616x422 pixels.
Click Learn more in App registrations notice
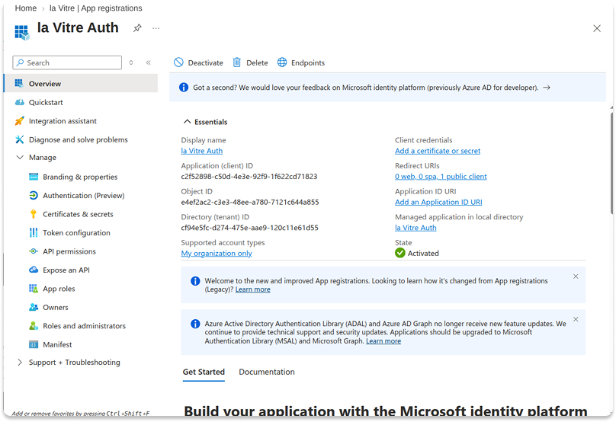point(252,289)
